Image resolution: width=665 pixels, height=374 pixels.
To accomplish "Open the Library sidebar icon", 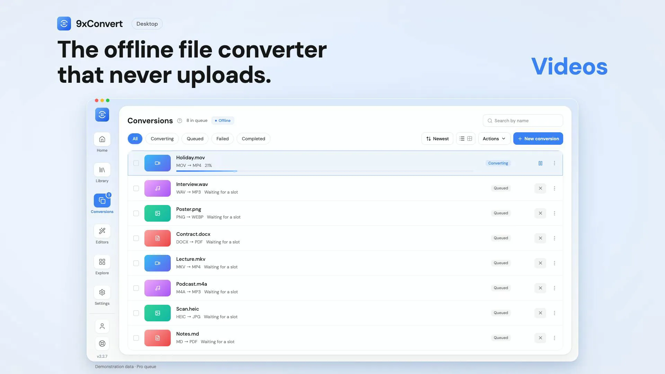I will pyautogui.click(x=102, y=170).
